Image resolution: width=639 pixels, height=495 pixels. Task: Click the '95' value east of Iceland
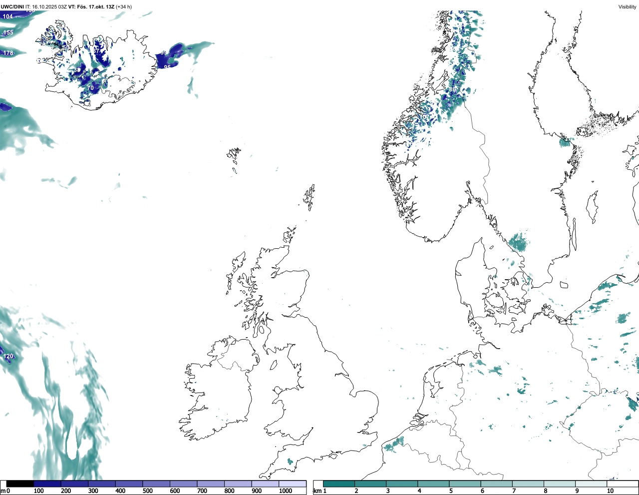pos(167,67)
